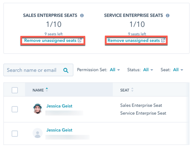Click external link icon under Sales seats
Image resolution: width=192 pixels, height=148 pixels.
80,40
